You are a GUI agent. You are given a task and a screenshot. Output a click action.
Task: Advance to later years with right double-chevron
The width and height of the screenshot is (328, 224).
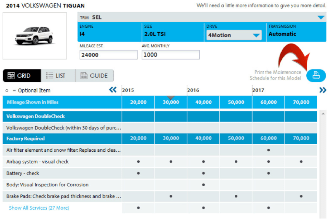[323, 90]
